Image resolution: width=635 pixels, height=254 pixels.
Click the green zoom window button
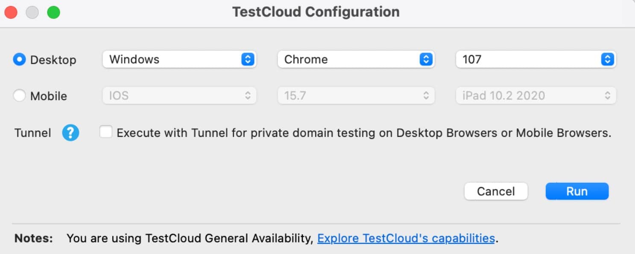pos(53,12)
